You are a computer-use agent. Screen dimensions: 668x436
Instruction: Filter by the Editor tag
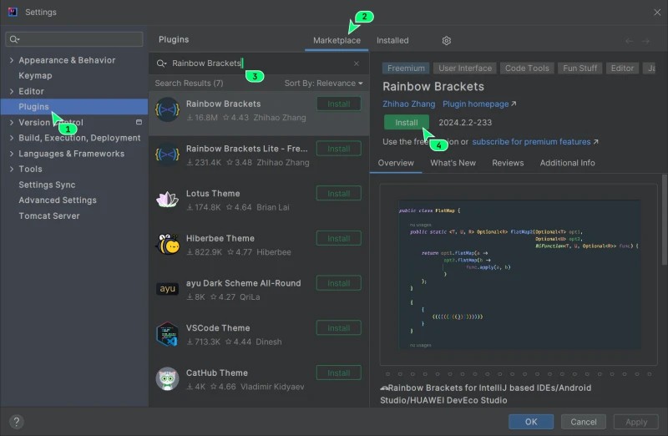[x=622, y=68]
